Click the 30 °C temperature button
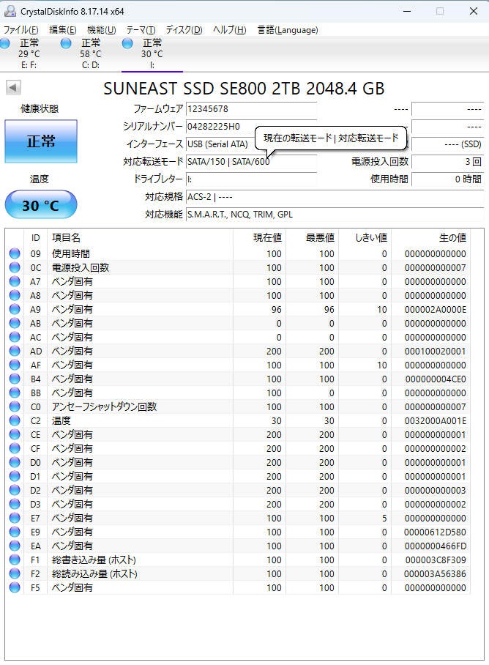Image resolution: width=489 pixels, height=665 pixels. [x=41, y=205]
